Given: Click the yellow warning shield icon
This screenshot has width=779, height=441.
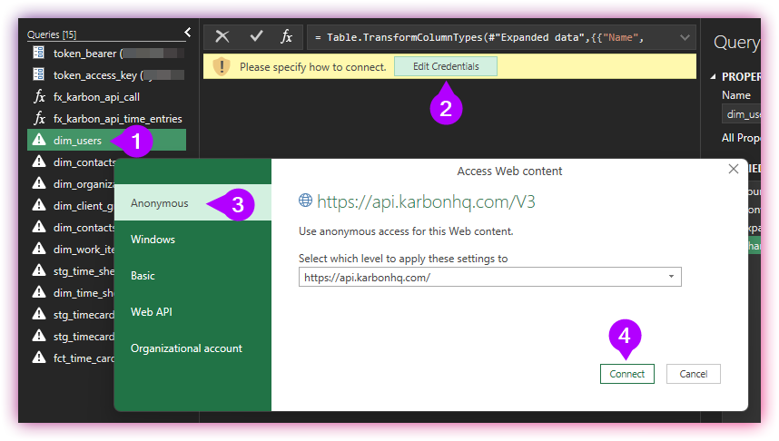Looking at the screenshot, I should [222, 66].
